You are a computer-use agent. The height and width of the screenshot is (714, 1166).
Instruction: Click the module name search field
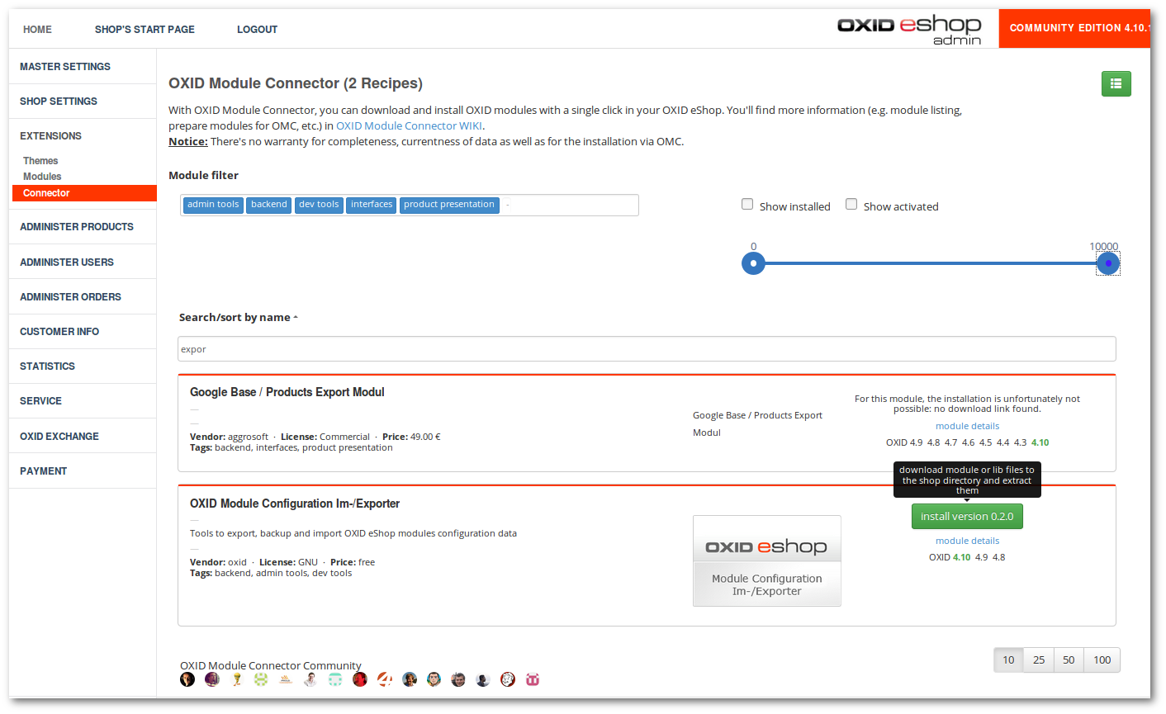[647, 349]
